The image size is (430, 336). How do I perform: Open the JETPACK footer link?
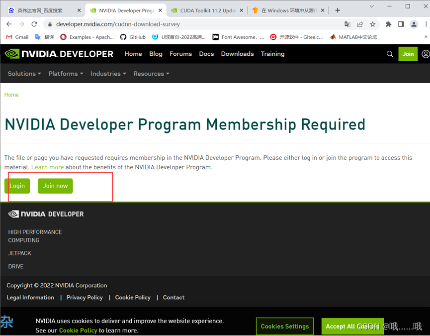19,253
